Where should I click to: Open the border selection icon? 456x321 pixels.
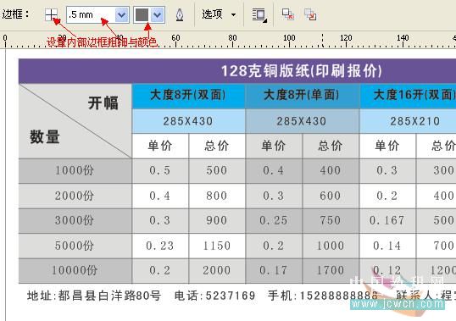pos(51,14)
